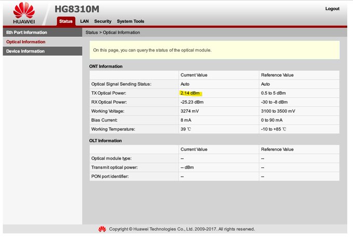Click the -25.23 dBm RX power value
Screen dimensions: 353x237
(x=192, y=102)
